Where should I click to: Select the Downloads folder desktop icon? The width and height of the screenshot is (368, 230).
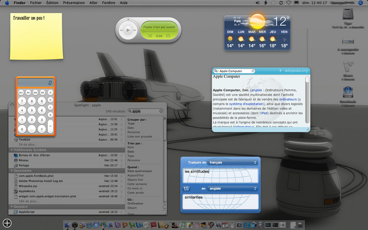pyautogui.click(x=348, y=92)
